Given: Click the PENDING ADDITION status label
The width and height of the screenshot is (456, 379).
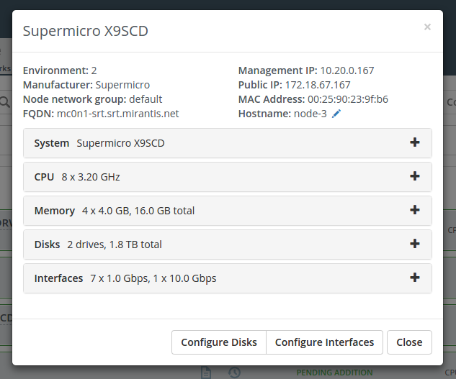Looking at the screenshot, I should [334, 373].
